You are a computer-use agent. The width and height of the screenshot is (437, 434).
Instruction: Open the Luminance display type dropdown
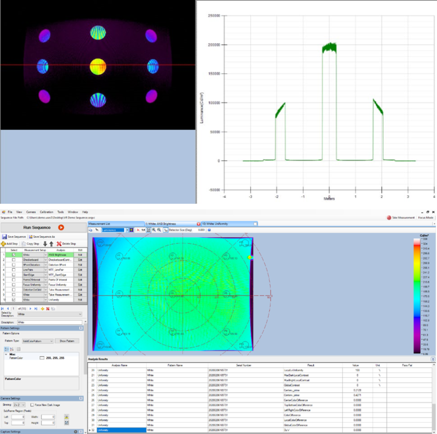click(127, 230)
